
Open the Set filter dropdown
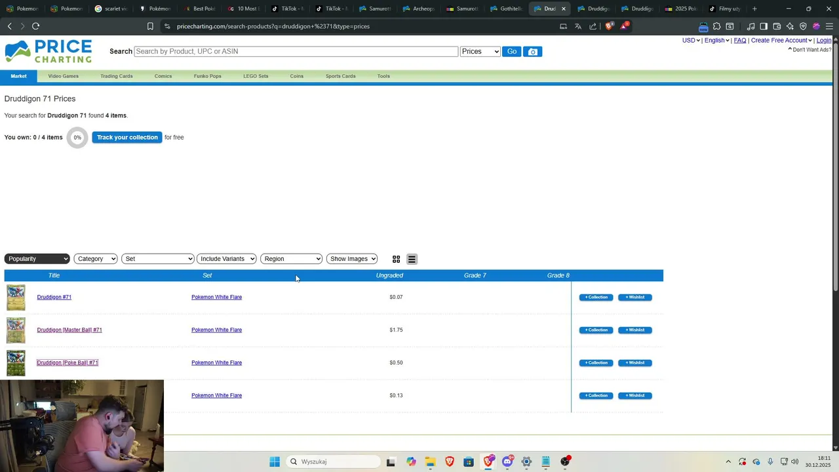click(x=158, y=259)
